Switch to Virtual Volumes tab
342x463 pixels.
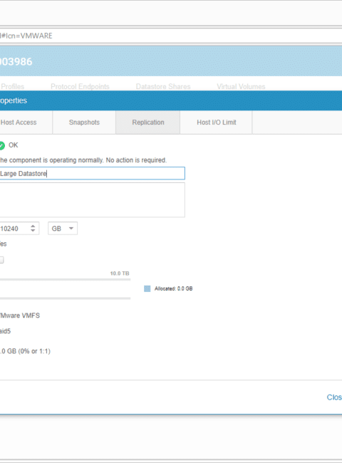click(x=241, y=86)
